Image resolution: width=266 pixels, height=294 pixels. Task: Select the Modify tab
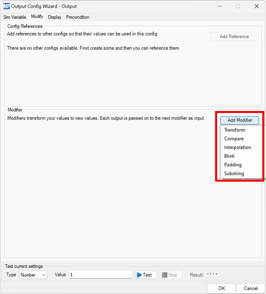pos(37,16)
